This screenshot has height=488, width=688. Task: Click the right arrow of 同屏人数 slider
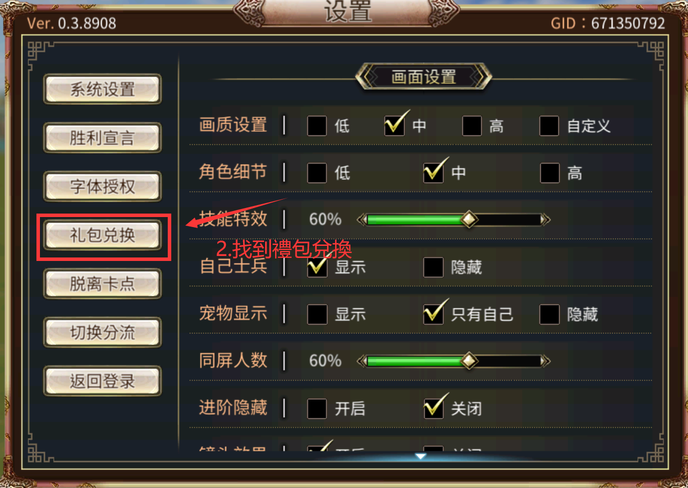point(546,361)
